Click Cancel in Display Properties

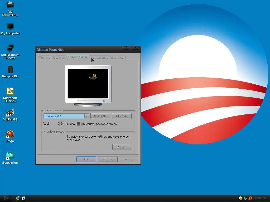point(108,159)
